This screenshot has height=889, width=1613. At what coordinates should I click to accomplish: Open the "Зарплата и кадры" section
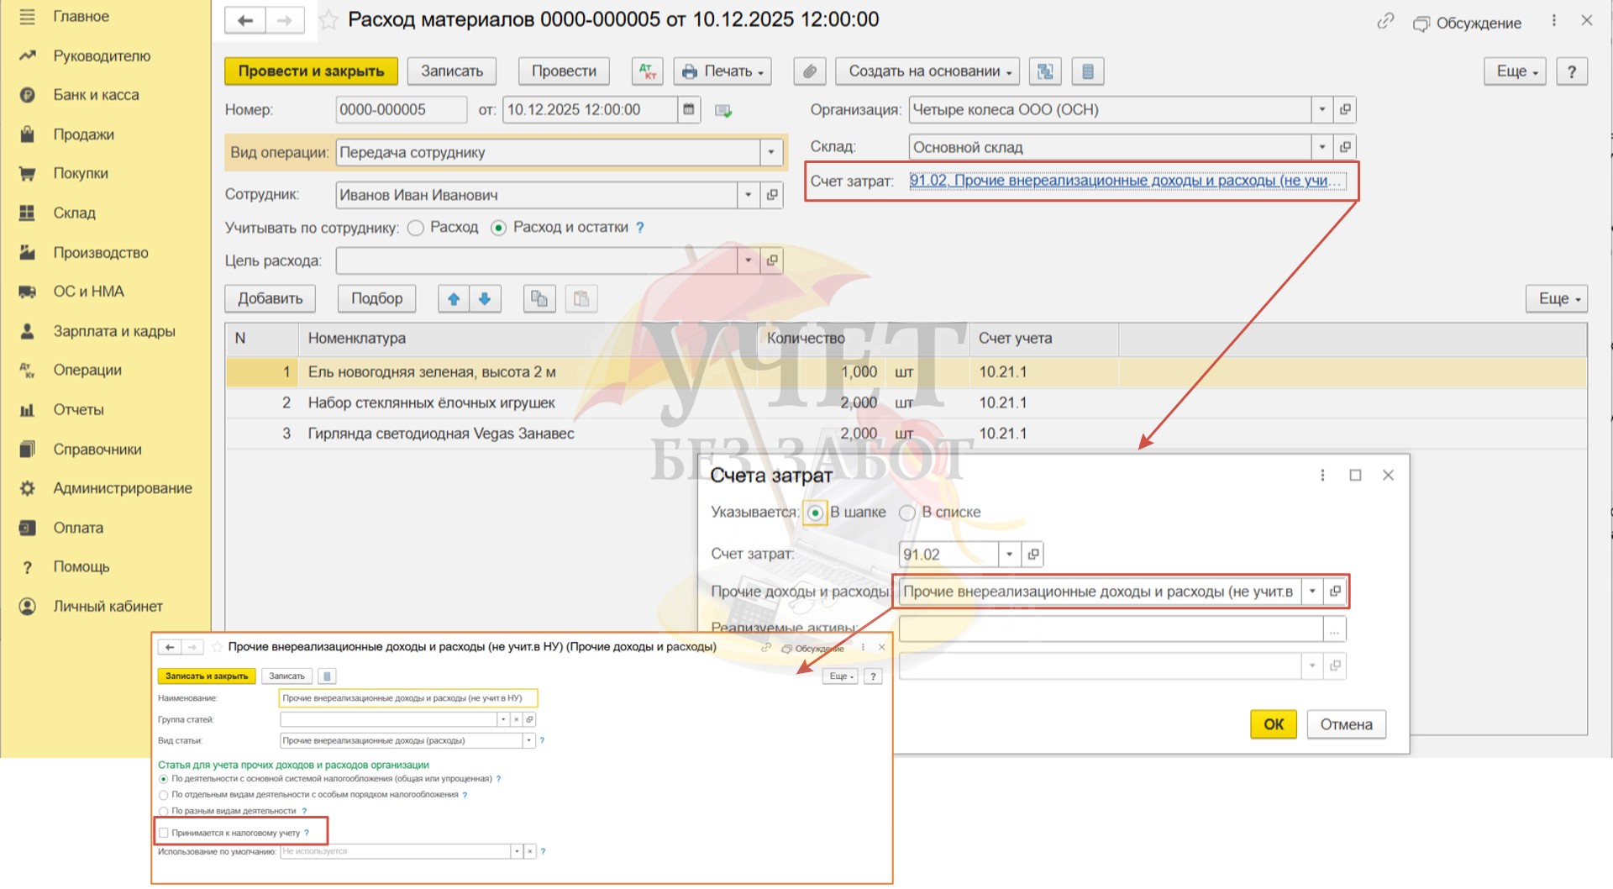(x=113, y=331)
